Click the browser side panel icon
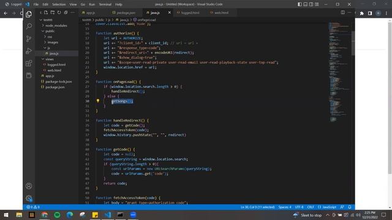This screenshot has width=392, height=220. 370,13
